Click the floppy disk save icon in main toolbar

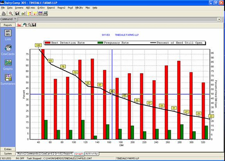tap(17, 13)
